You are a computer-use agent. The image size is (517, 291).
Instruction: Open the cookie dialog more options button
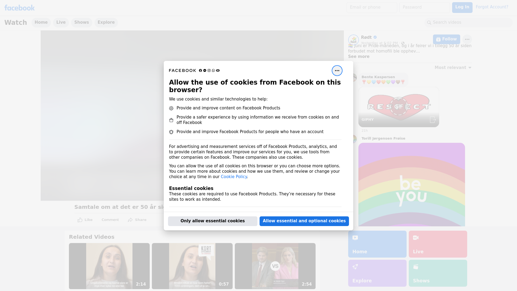coord(337,71)
